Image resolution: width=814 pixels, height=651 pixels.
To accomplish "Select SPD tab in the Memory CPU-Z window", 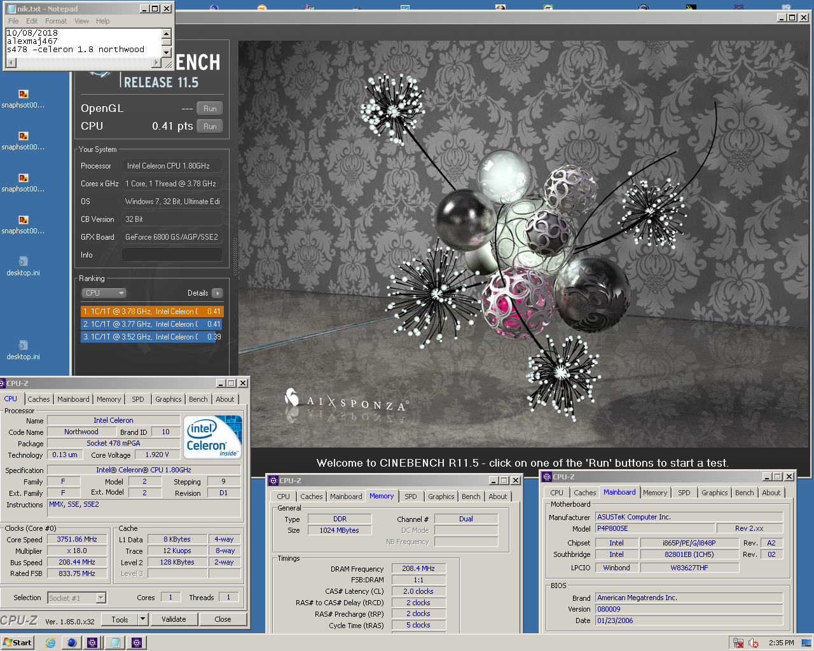I will point(411,497).
